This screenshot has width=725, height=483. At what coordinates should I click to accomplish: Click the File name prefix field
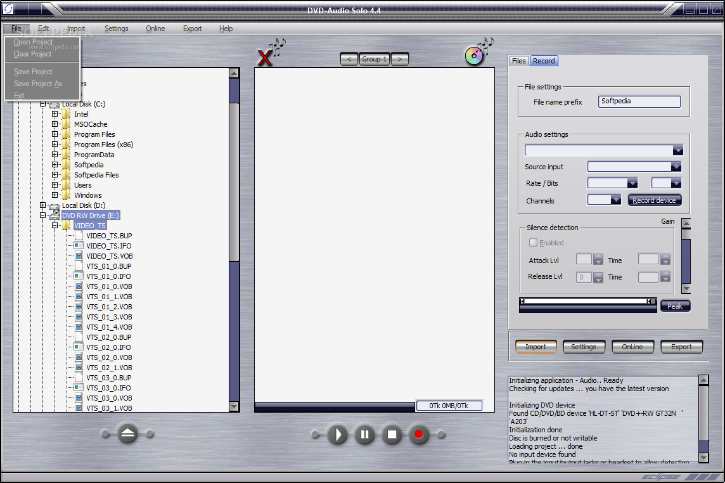(639, 101)
